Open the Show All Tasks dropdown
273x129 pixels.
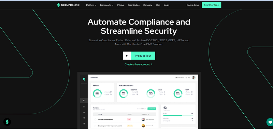point(142,109)
